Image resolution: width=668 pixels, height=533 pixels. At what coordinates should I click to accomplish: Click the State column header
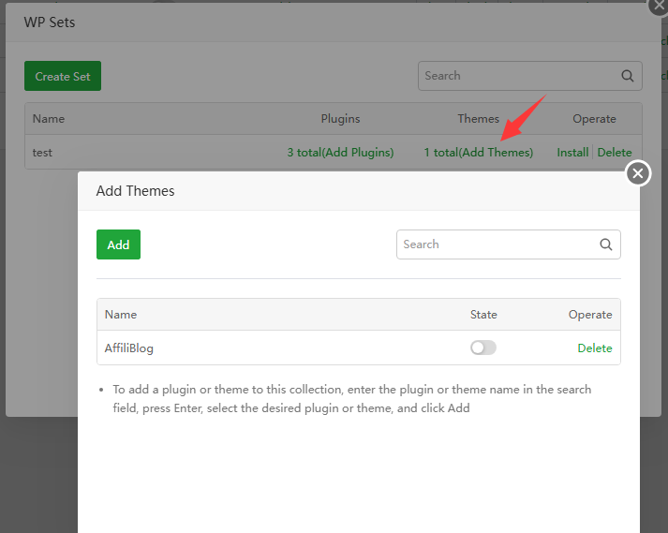pos(483,315)
